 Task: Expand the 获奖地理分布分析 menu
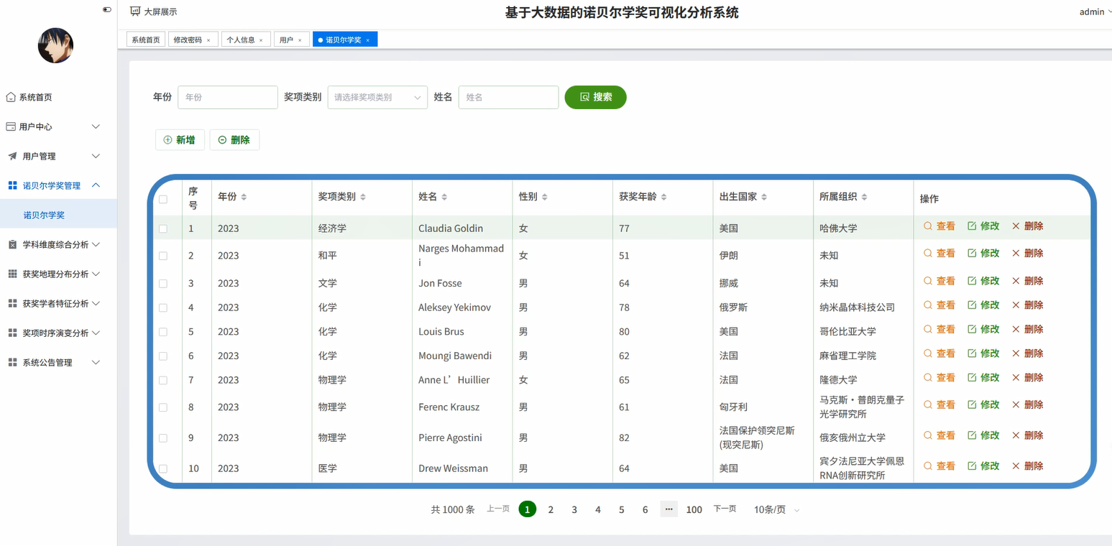tap(58, 274)
